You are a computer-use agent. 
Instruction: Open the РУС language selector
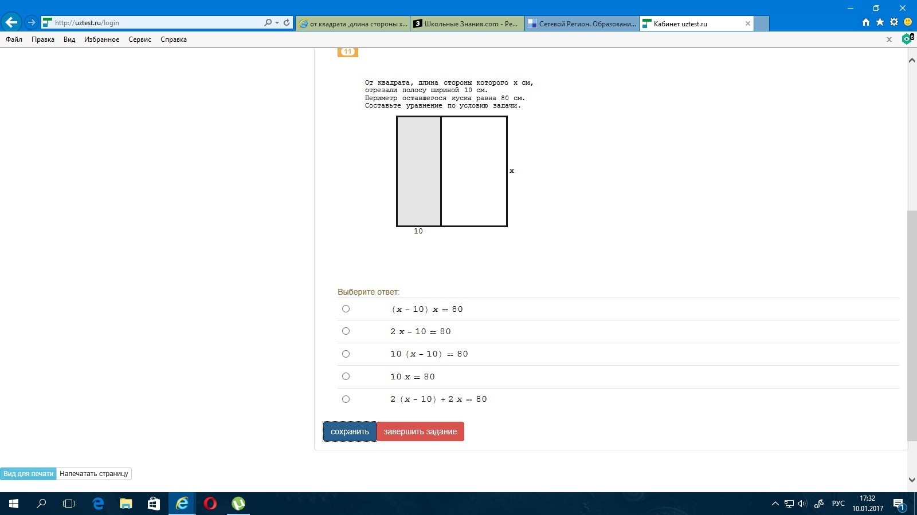837,504
